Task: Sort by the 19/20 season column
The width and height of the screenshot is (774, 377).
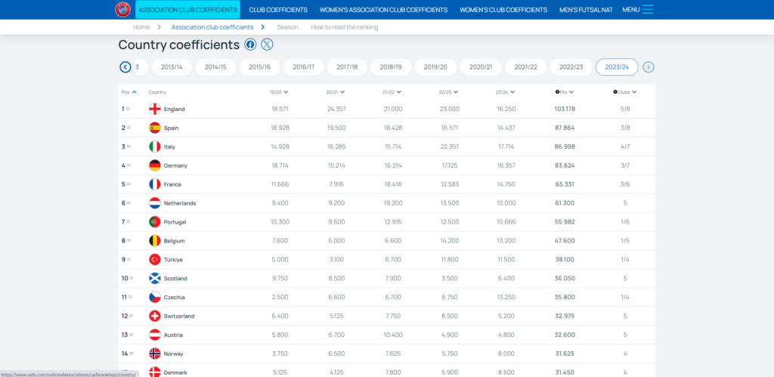Action: 279,92
